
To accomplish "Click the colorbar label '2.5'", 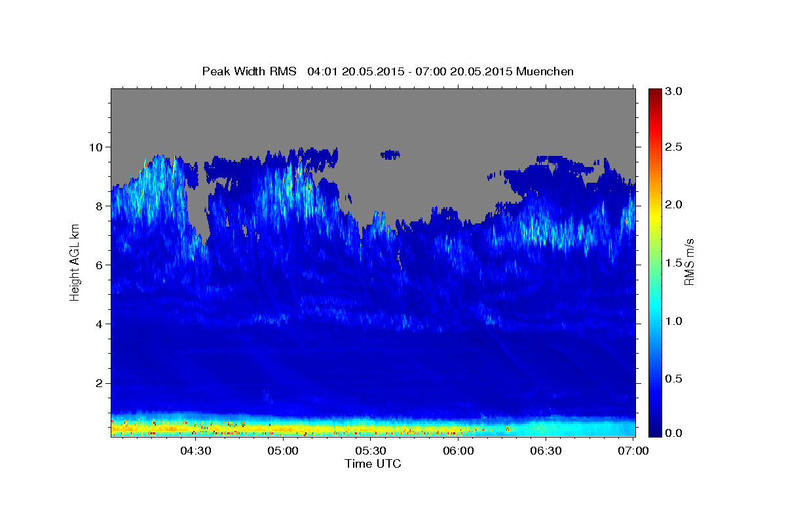I will click(675, 147).
